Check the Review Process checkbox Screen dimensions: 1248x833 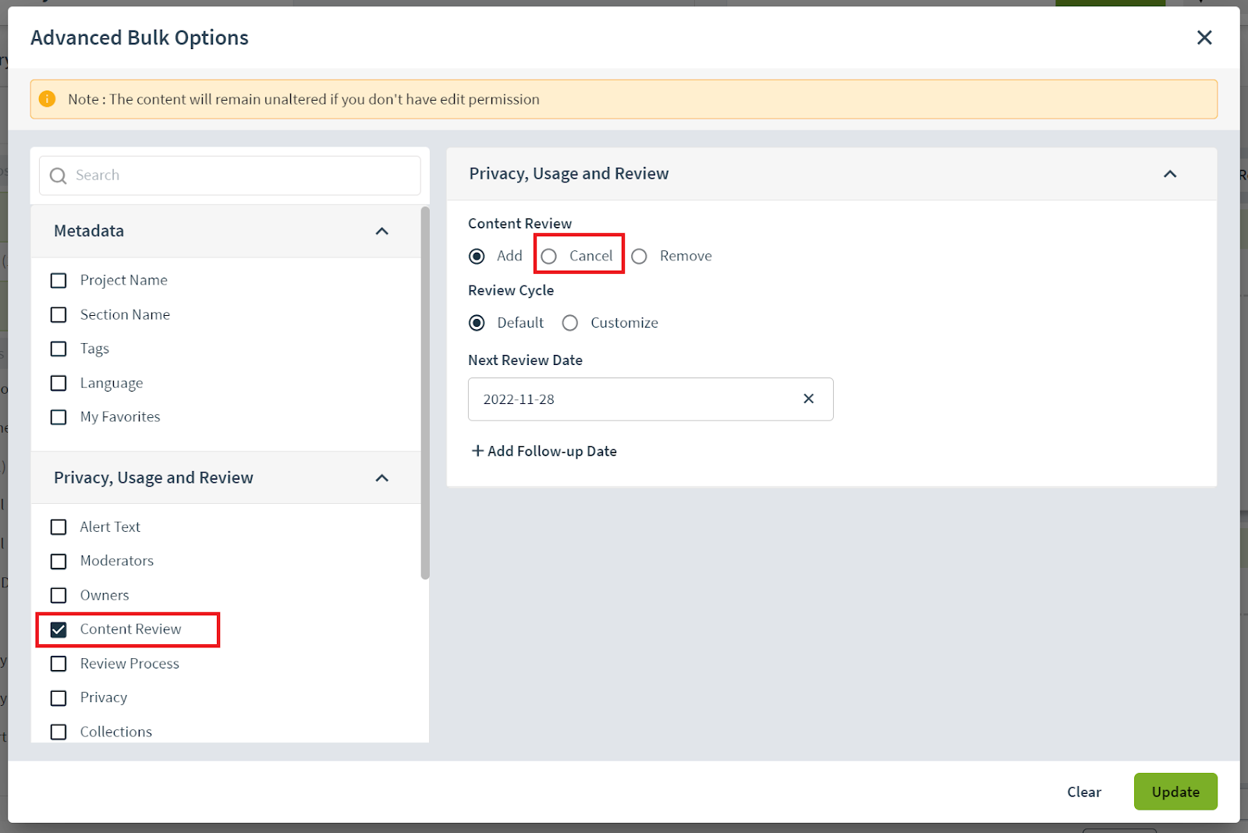coord(58,664)
